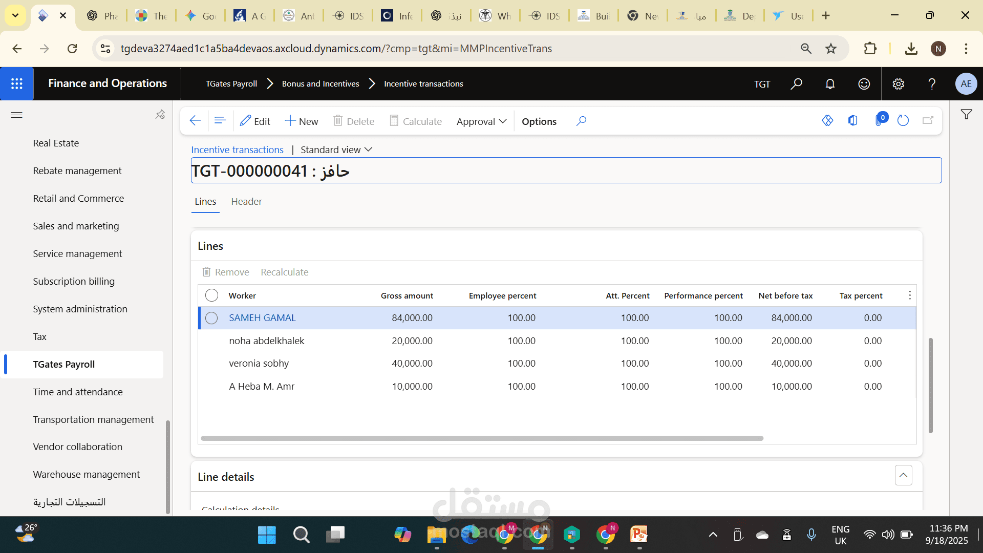
Task: Go back with the form back arrow
Action: click(x=195, y=121)
